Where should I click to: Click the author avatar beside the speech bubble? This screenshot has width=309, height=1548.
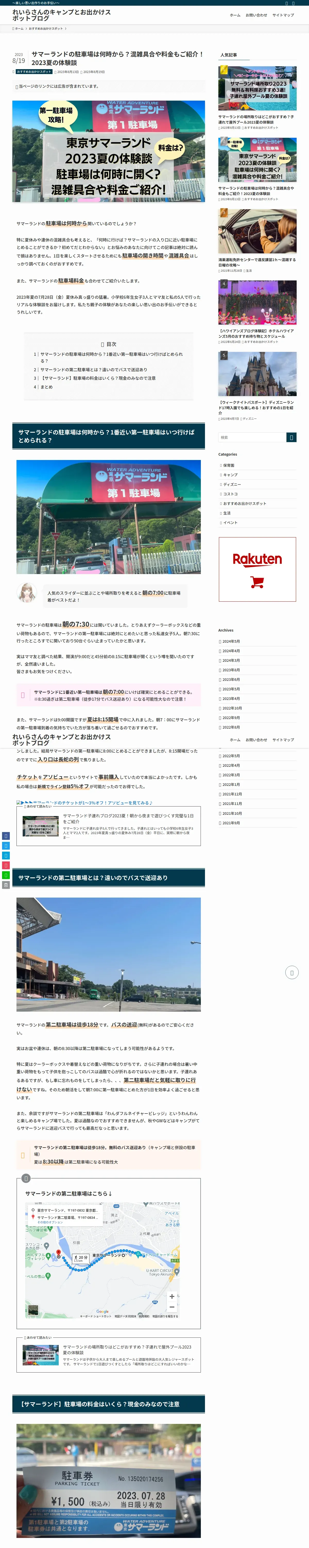[x=27, y=593]
